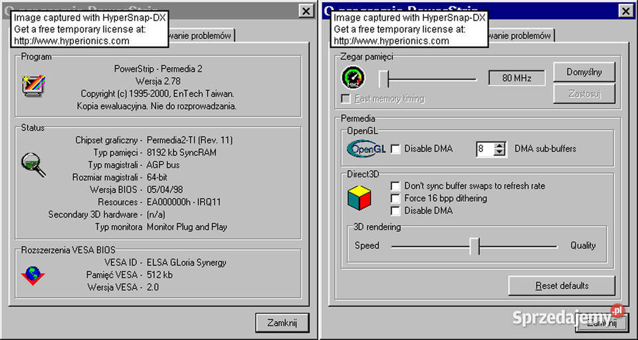638x340 pixels.
Task: Click the EA000000h - IRQ11 resources text
Action: click(184, 202)
